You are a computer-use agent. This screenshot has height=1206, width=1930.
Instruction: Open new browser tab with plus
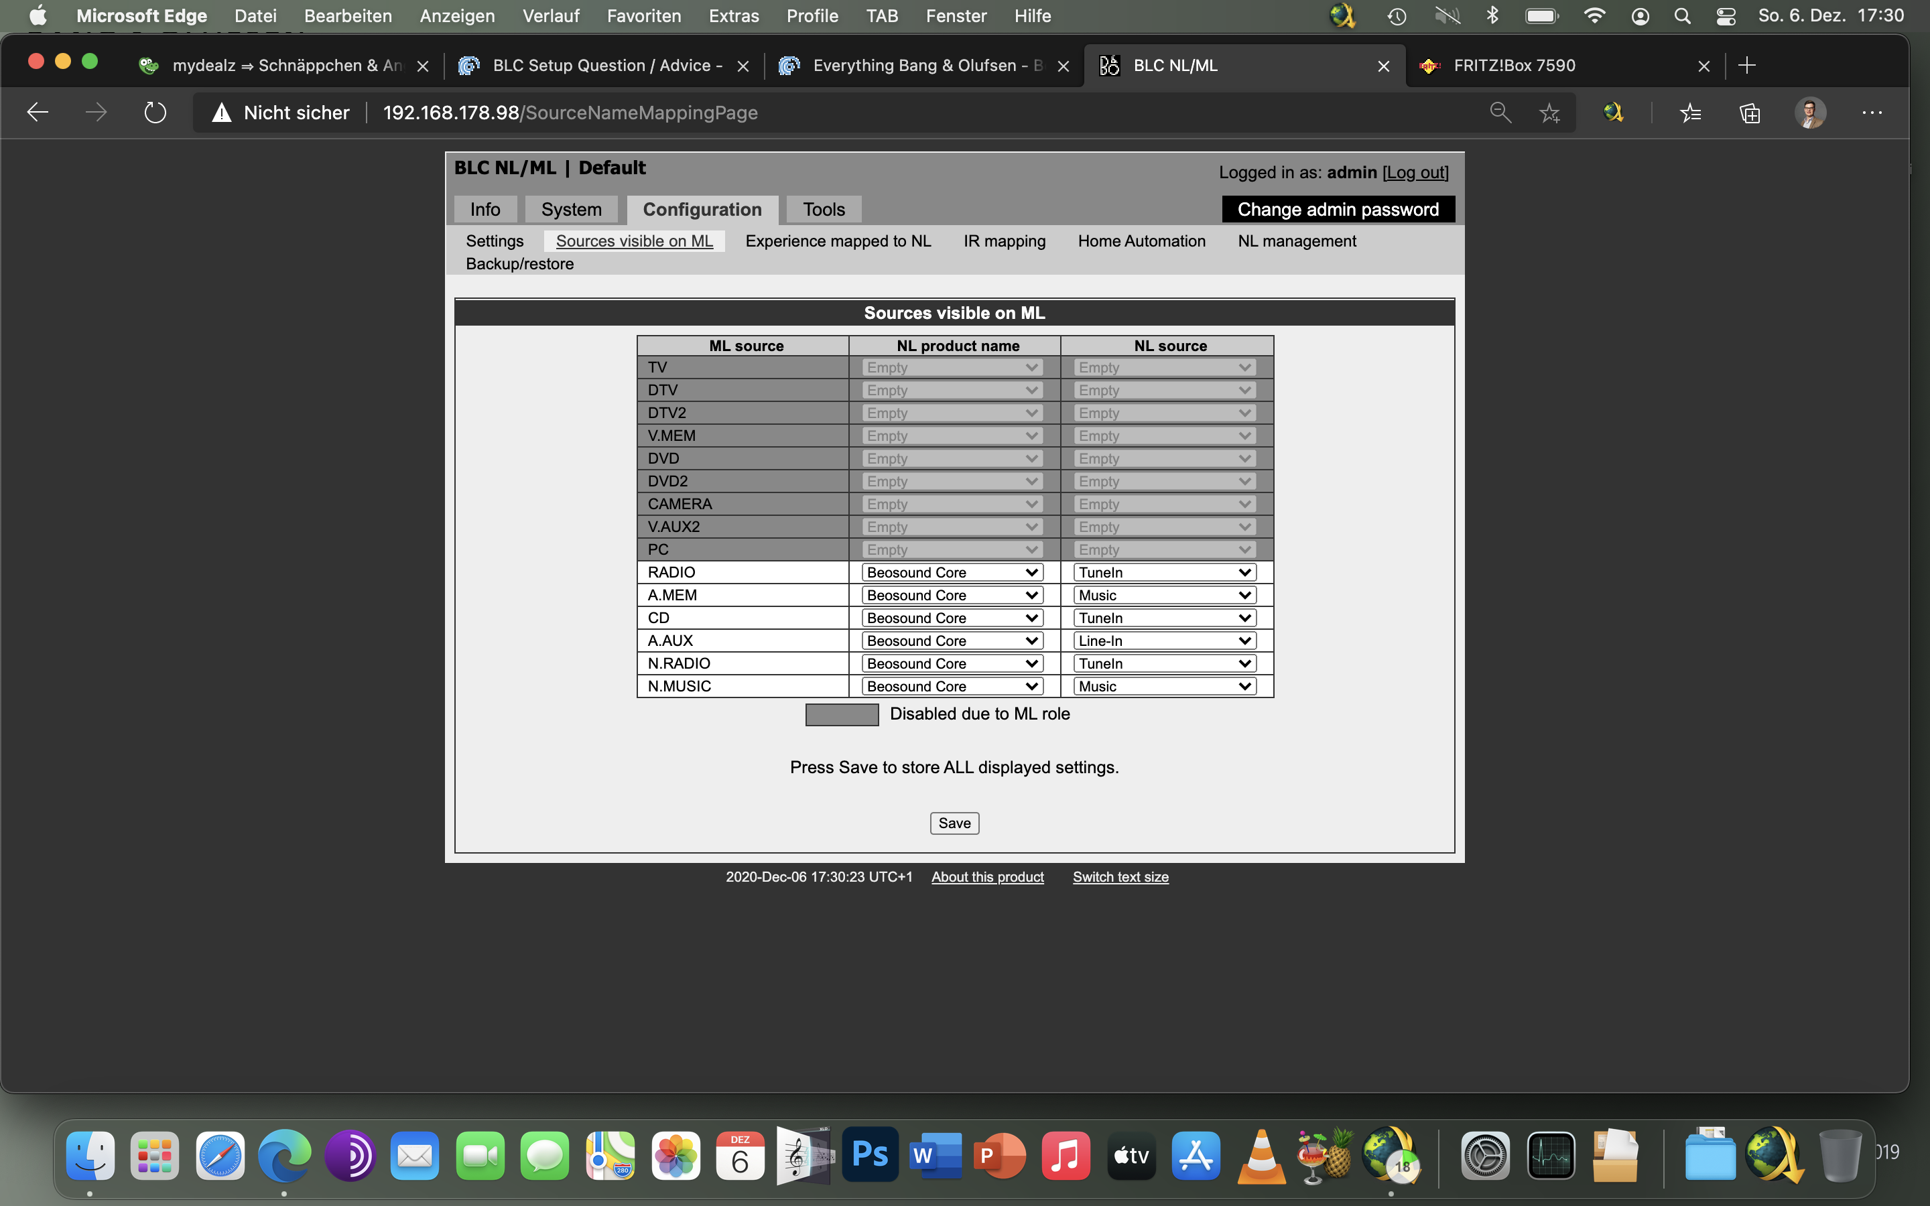[x=1746, y=66]
